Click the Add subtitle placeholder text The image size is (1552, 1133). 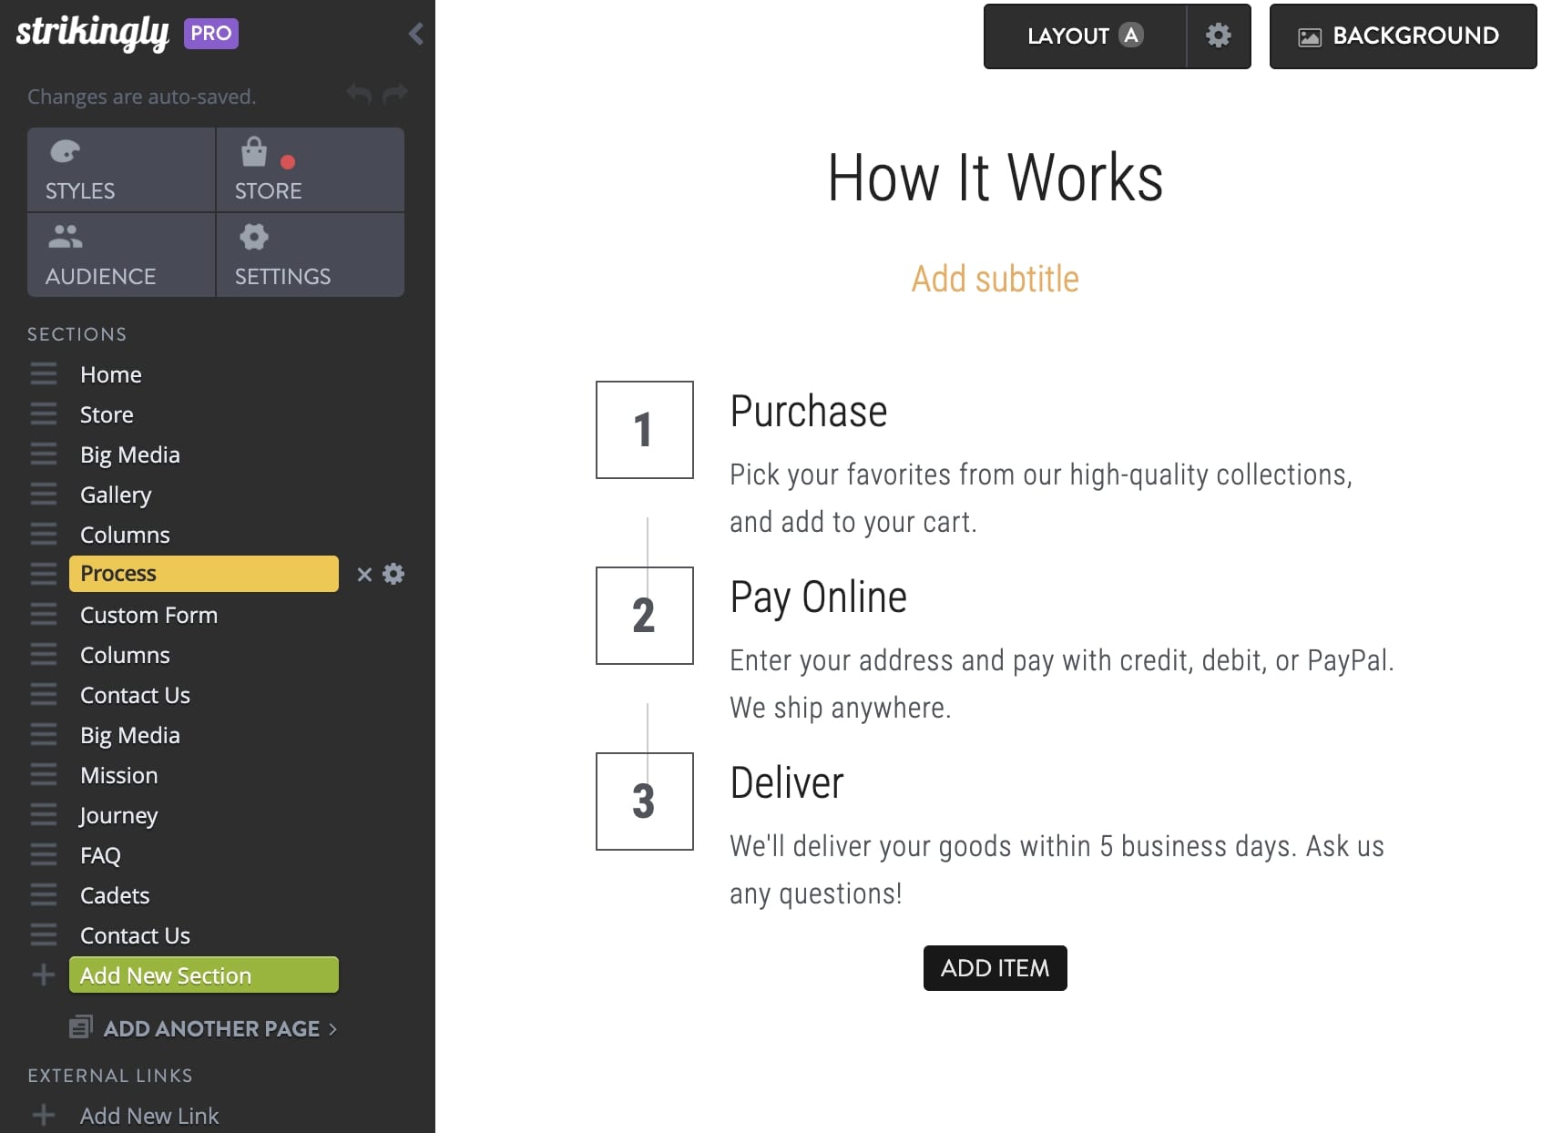pyautogui.click(x=995, y=279)
